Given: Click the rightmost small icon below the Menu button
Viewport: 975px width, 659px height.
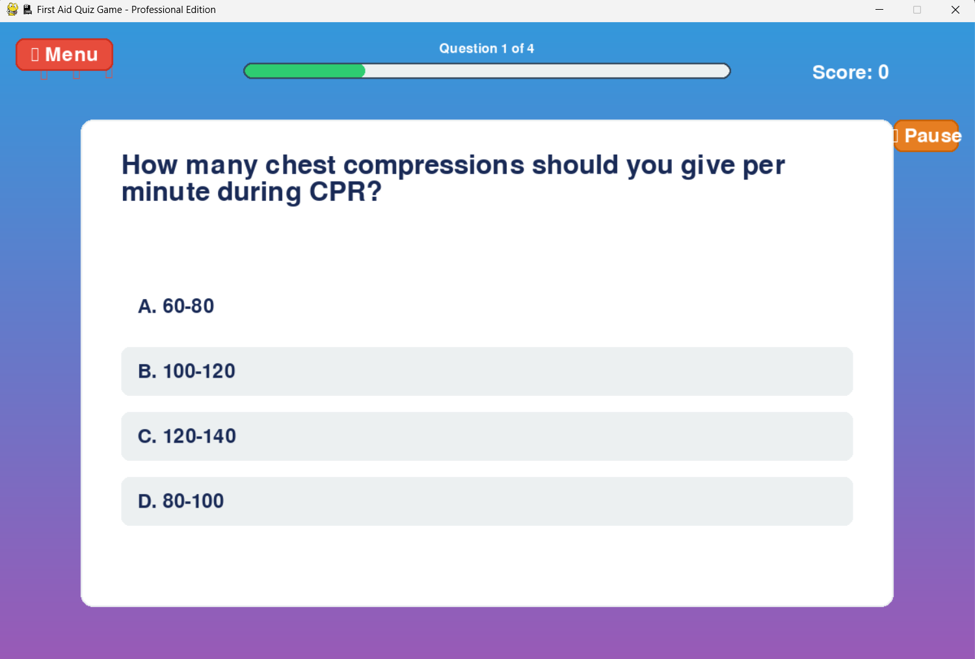Looking at the screenshot, I should (109, 76).
